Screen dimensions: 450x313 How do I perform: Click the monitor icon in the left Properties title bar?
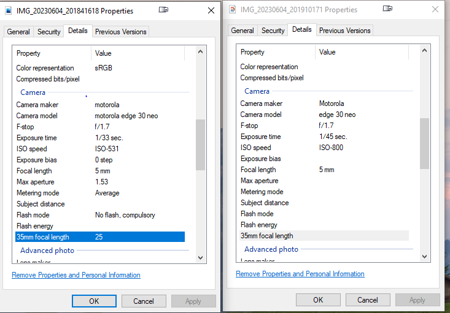click(x=163, y=10)
